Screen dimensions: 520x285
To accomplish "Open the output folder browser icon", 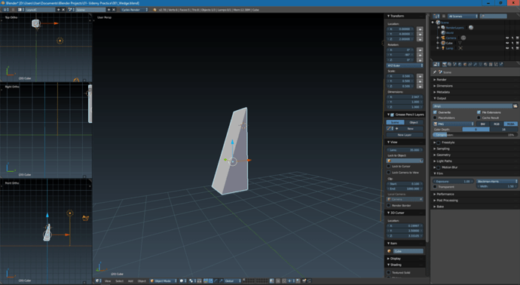I will coord(515,106).
